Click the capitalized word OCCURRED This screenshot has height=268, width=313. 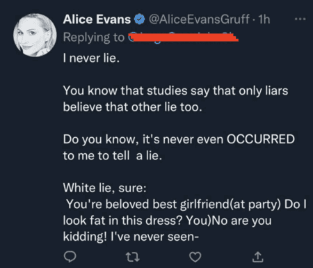[x=261, y=139]
